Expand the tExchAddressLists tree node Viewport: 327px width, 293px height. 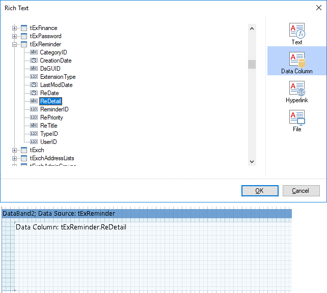pos(15,158)
